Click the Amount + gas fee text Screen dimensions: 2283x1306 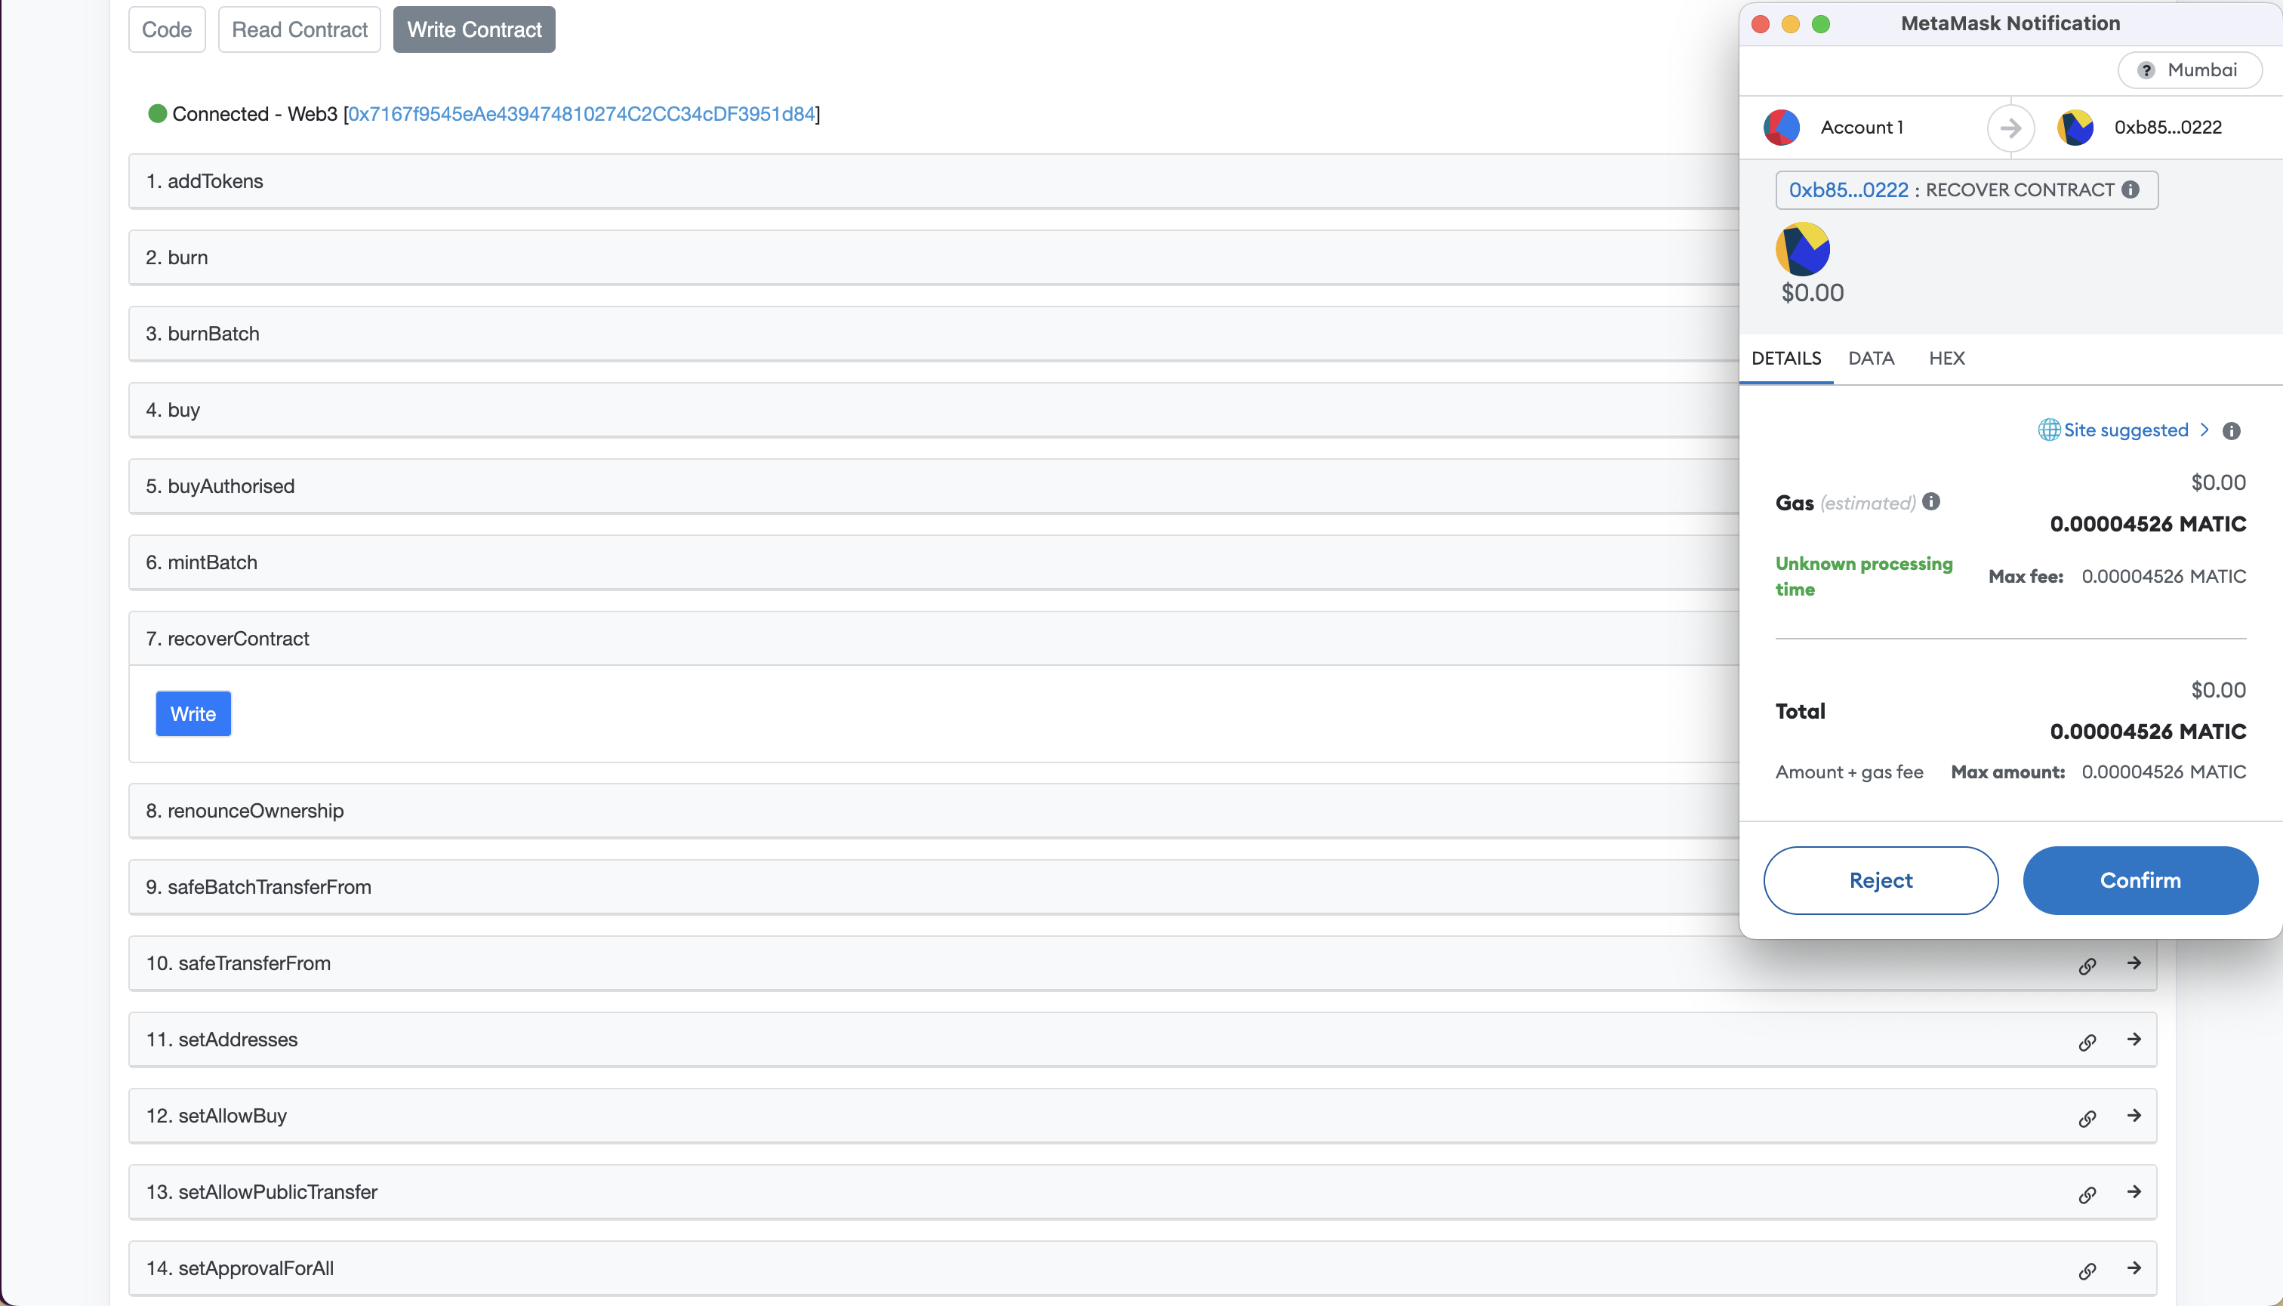pos(1849,772)
